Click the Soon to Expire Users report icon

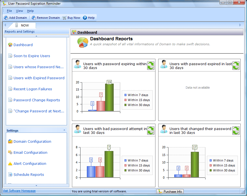(10, 56)
